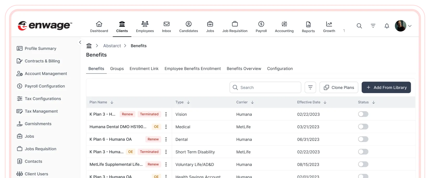This screenshot has width=430, height=178.
Task: Click the Clone Plans button
Action: coord(339,87)
